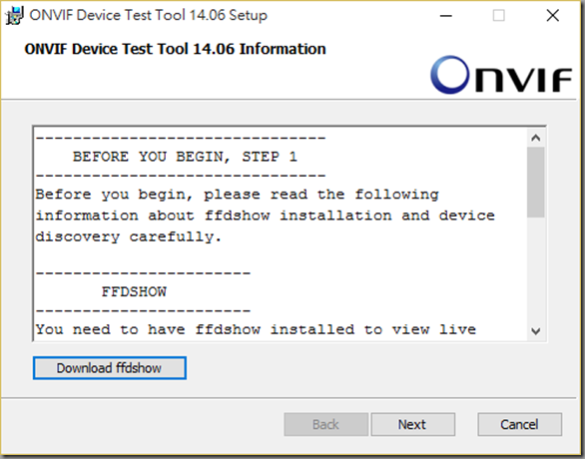The width and height of the screenshot is (585, 459).
Task: Click the greyed-out Back button
Action: (326, 424)
